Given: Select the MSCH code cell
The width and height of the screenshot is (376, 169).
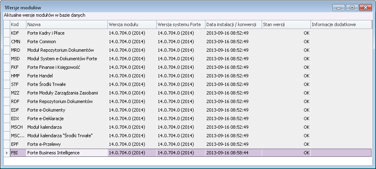Looking at the screenshot, I should (18, 127).
